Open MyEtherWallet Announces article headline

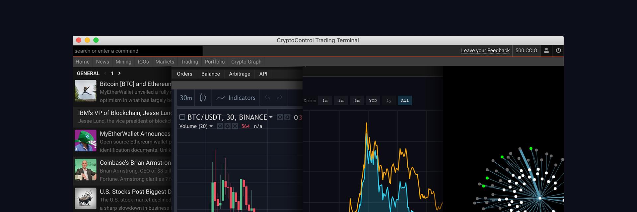(135, 134)
